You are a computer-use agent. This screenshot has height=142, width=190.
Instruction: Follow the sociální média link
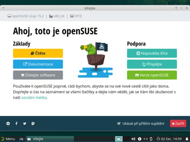pyautogui.click(x=34, y=98)
